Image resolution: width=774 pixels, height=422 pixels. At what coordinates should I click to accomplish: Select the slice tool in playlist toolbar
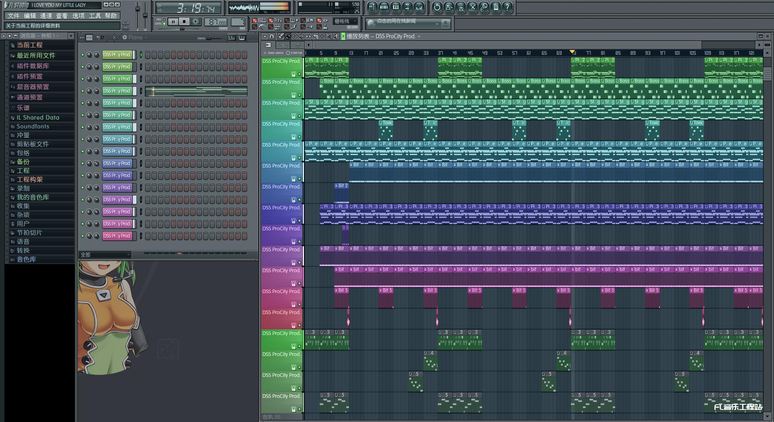pos(315,36)
